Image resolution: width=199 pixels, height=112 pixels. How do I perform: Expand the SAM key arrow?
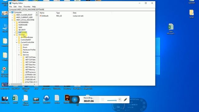(x=15, y=27)
